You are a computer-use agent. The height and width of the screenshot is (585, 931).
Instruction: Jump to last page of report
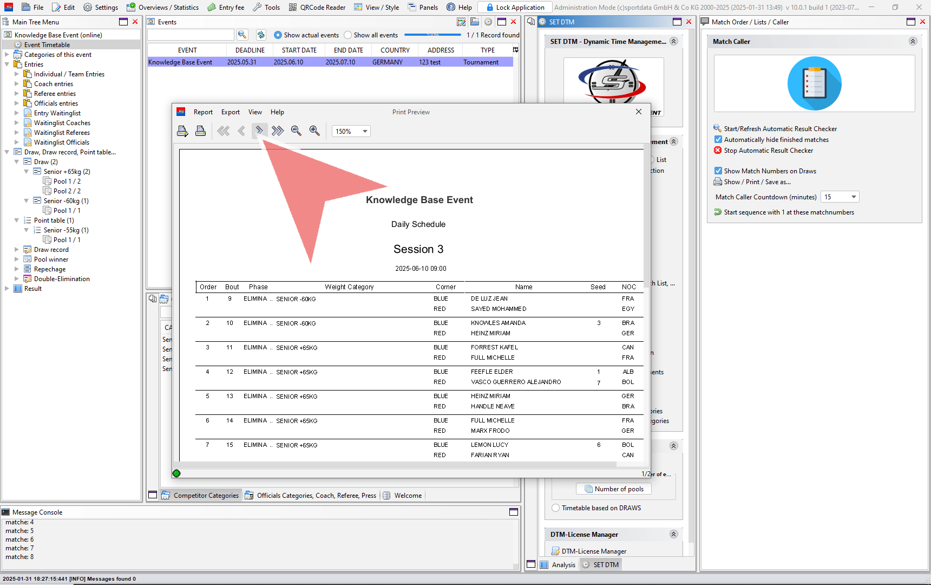tap(278, 131)
